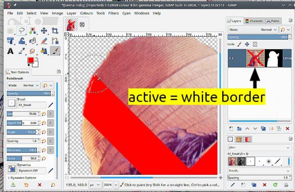Image resolution: width=295 pixels, height=192 pixels.
Task: Click the layer mask thumbnail
Action: tap(273, 58)
